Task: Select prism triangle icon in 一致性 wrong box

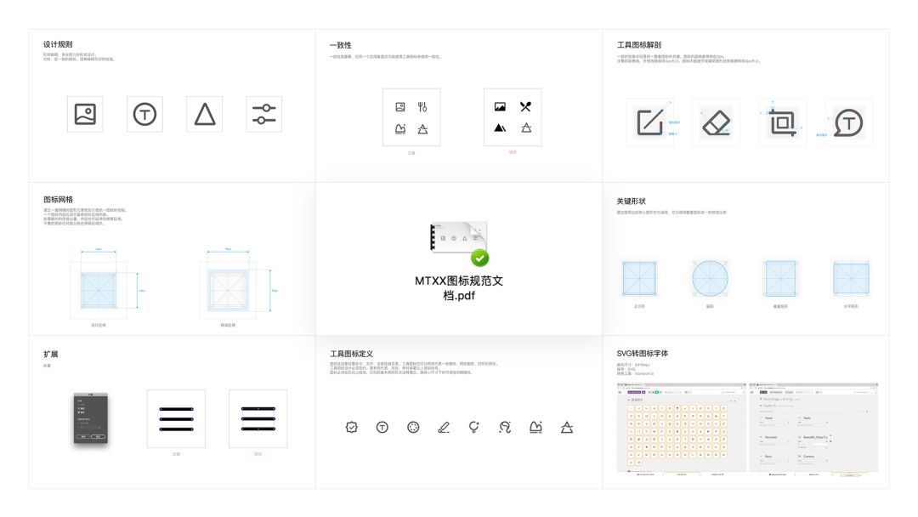Action: click(x=526, y=128)
